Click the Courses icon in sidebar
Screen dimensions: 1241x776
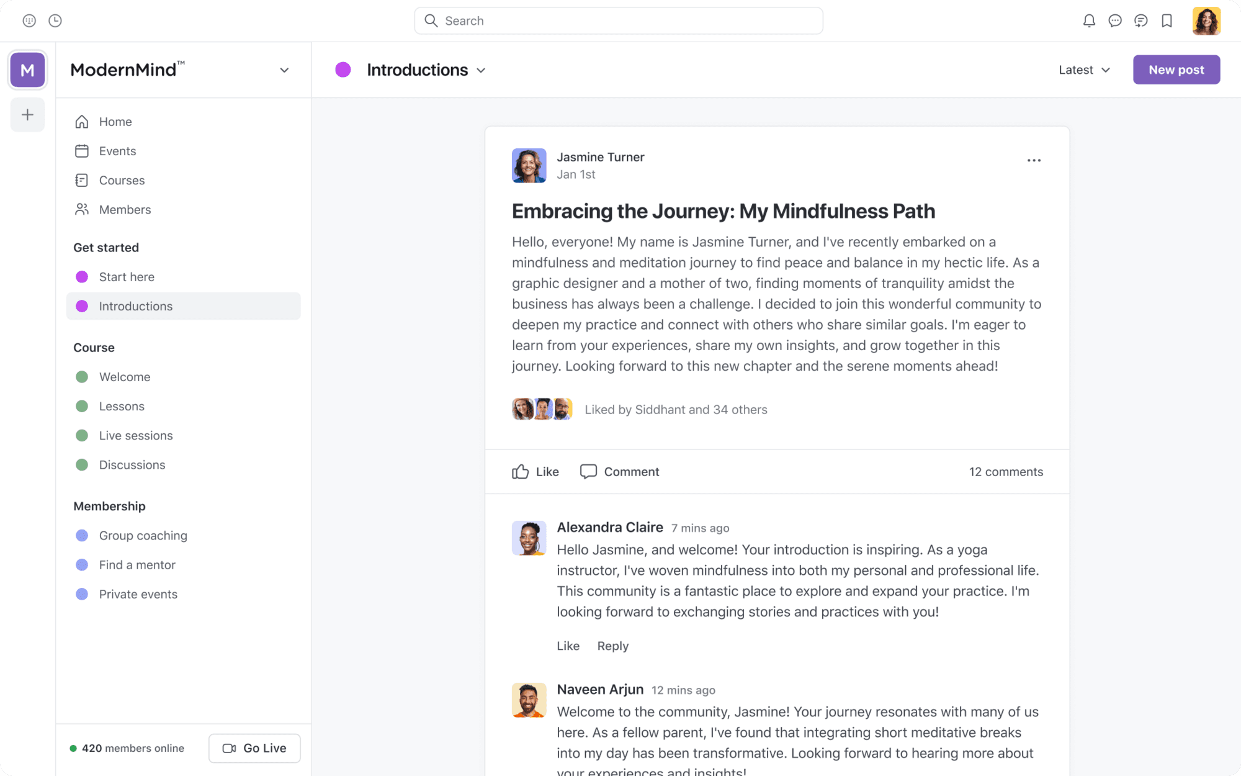tap(81, 179)
